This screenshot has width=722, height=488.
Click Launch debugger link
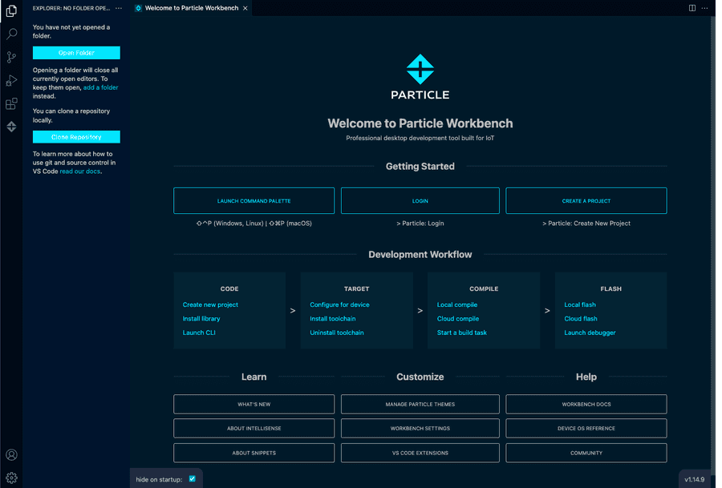point(590,333)
